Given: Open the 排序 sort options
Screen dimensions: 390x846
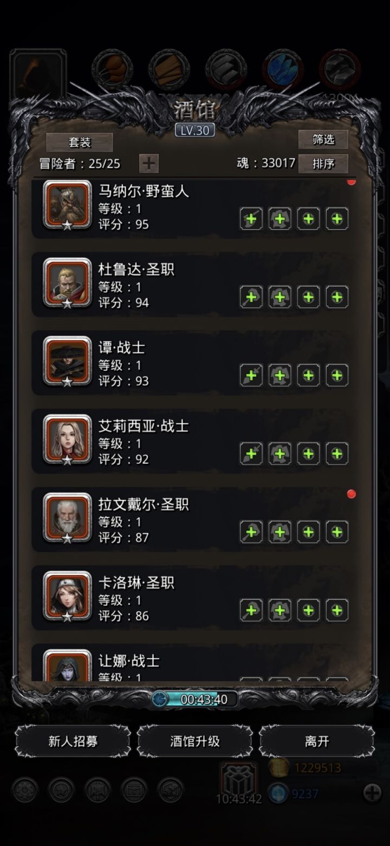Looking at the screenshot, I should [x=323, y=163].
